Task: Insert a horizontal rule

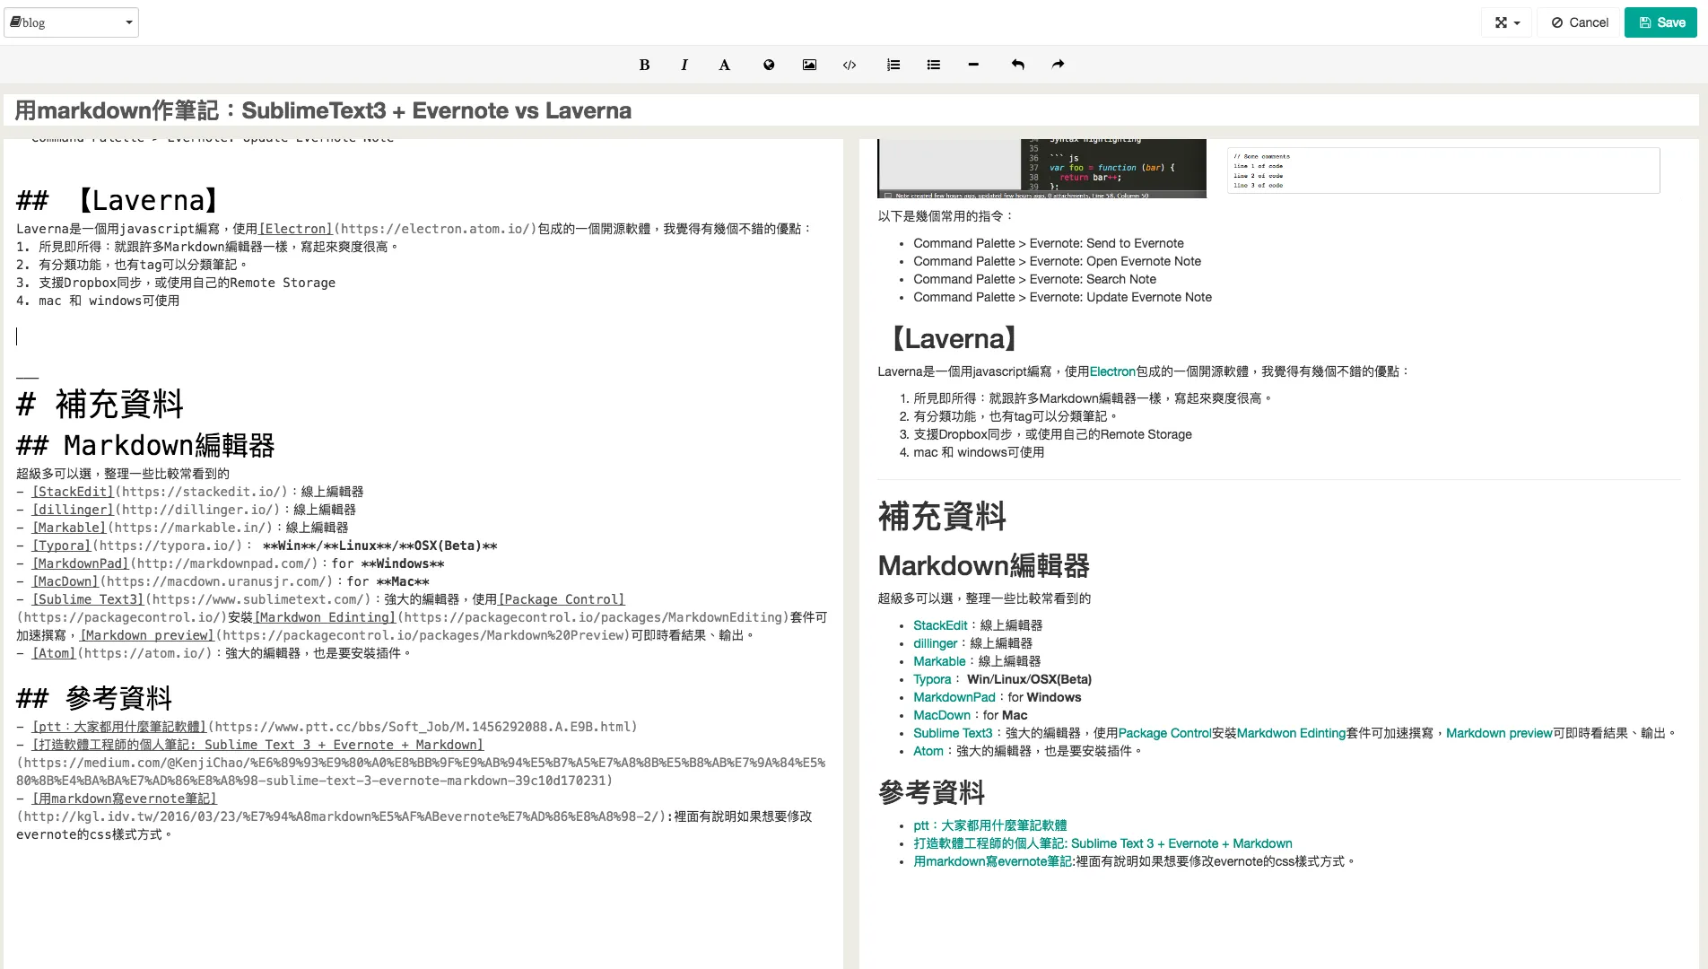Action: [x=973, y=64]
